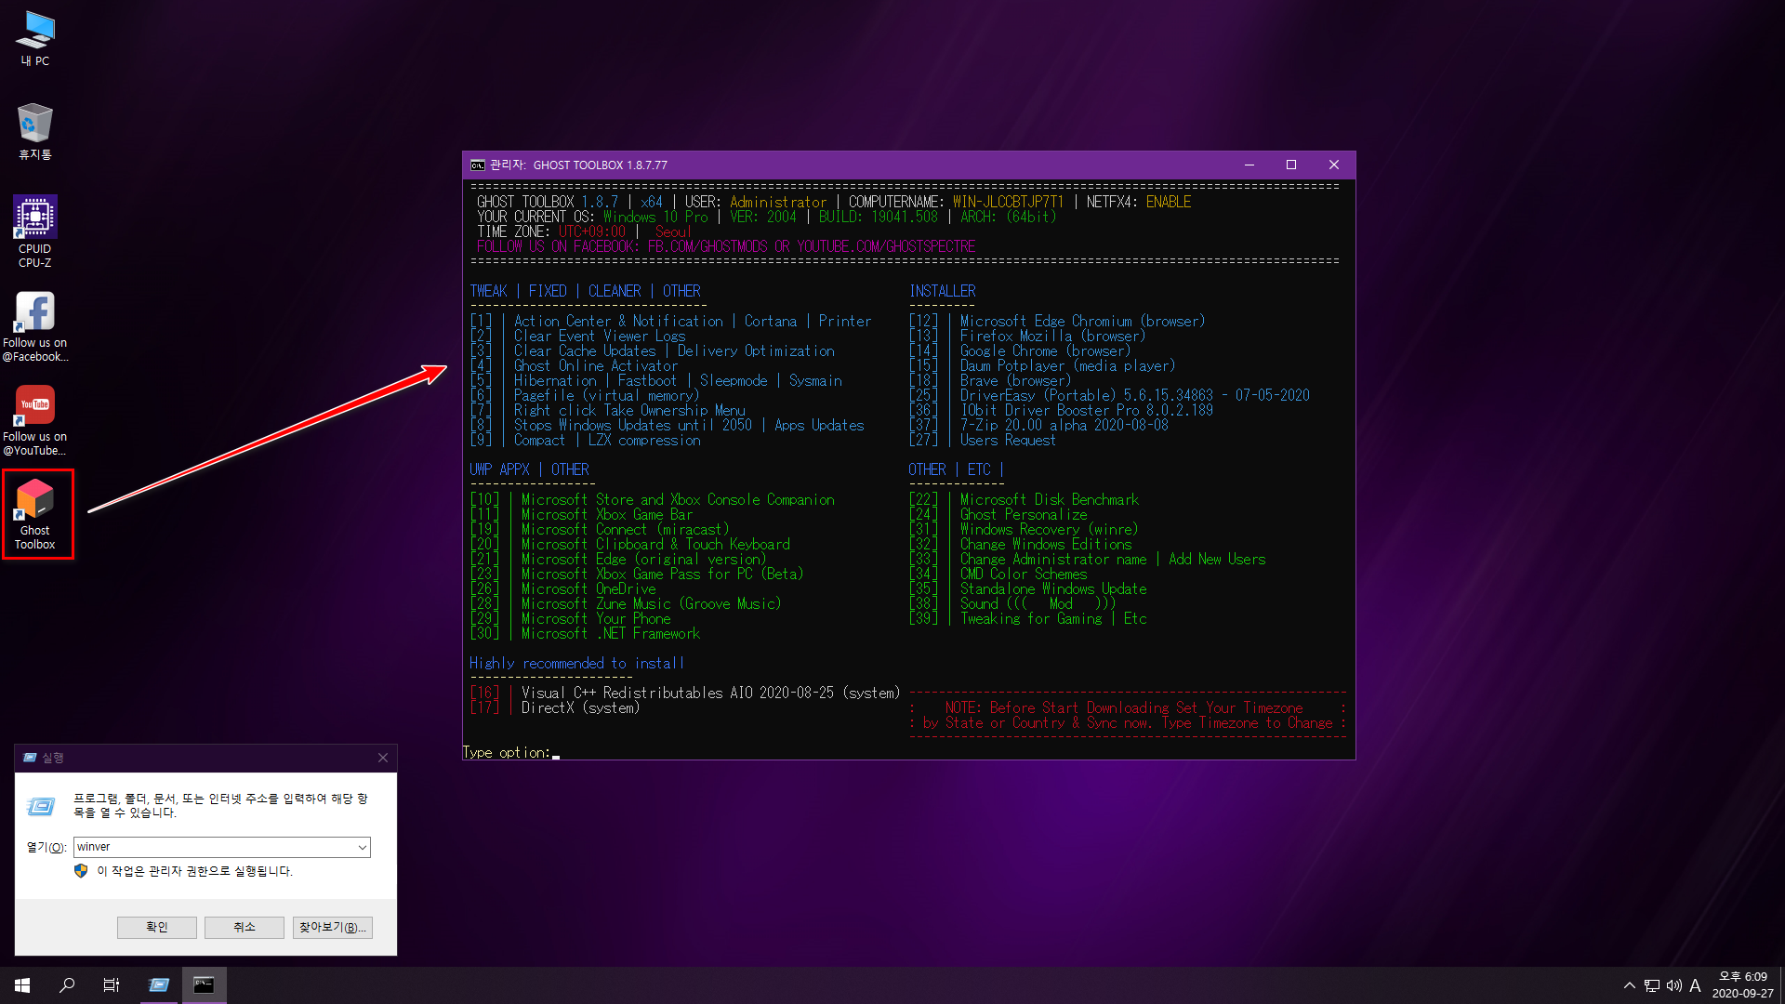Show hidden tray icons chevron
The width and height of the screenshot is (1785, 1004).
pyautogui.click(x=1630, y=985)
